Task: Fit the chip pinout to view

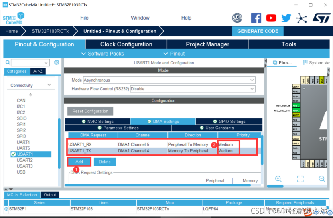Action: point(300,179)
